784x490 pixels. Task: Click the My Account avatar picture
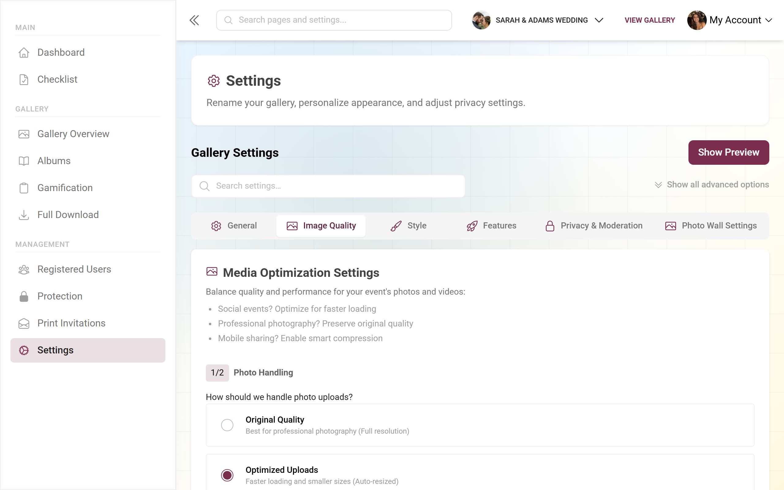pyautogui.click(x=696, y=20)
